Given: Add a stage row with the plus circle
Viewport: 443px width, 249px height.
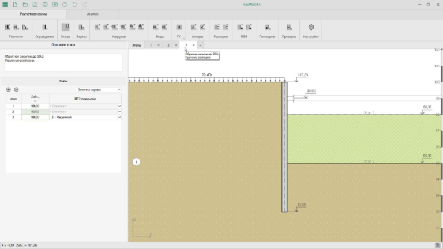Looking at the screenshot, I should [x=9, y=89].
